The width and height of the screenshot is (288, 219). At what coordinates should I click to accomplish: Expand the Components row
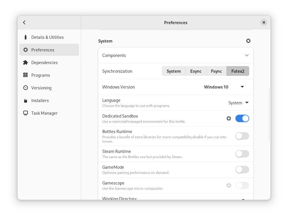(x=247, y=55)
